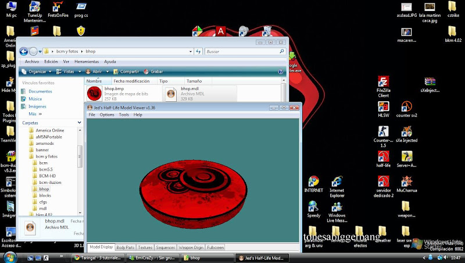The image size is (465, 263).
Task: Switch to Body Parts tab
Action: click(x=125, y=247)
